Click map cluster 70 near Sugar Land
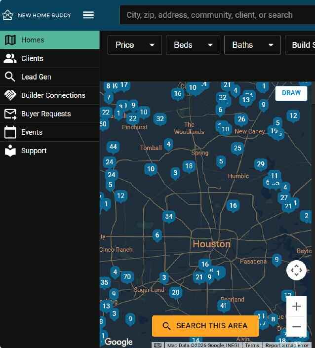 [127, 277]
